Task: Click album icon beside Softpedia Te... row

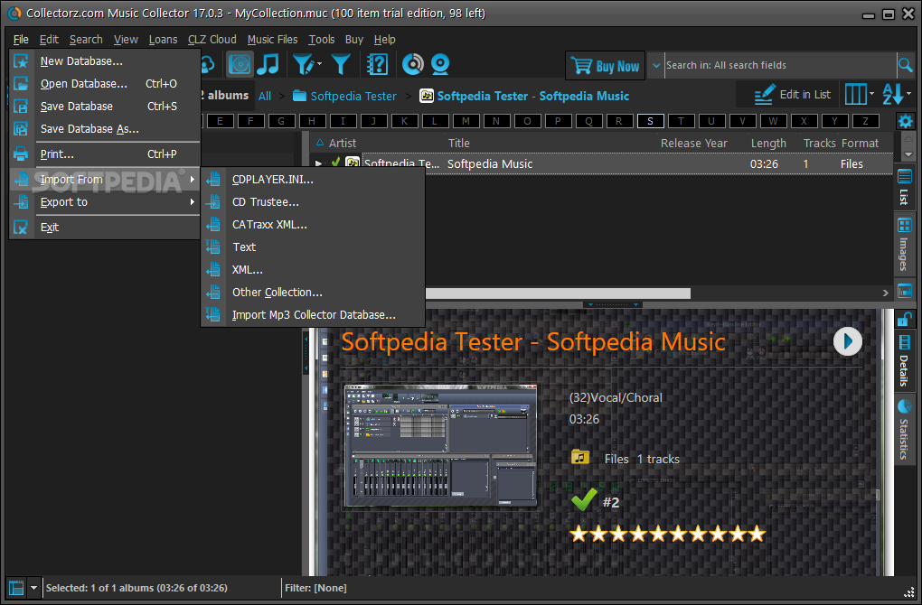Action: [x=353, y=163]
